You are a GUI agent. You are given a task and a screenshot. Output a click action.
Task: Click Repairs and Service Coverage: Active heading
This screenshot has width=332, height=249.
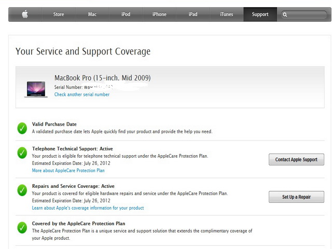click(x=73, y=186)
